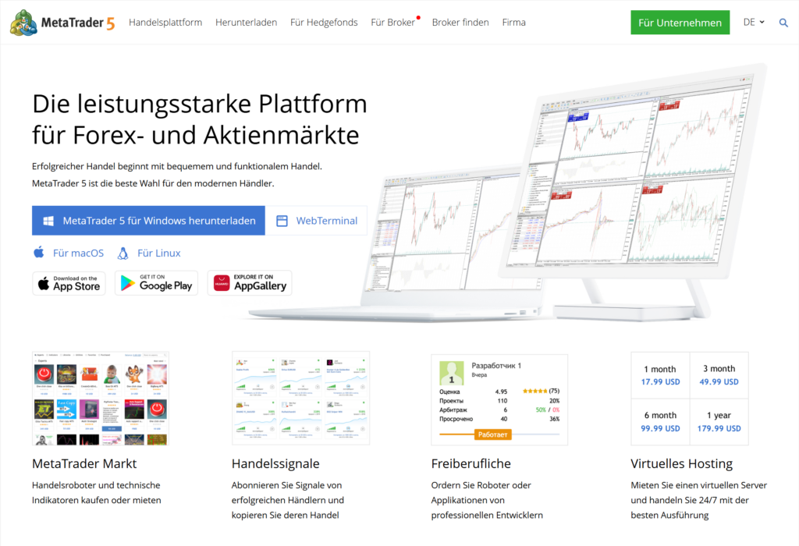Click text 'Ordern Sie Roboter oder'
Viewport: 799px width, 546px height.
pyautogui.click(x=481, y=485)
